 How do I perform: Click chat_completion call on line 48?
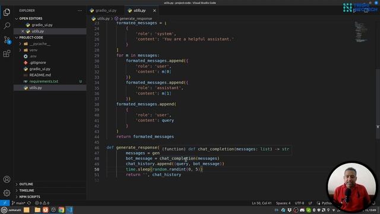[178, 159]
